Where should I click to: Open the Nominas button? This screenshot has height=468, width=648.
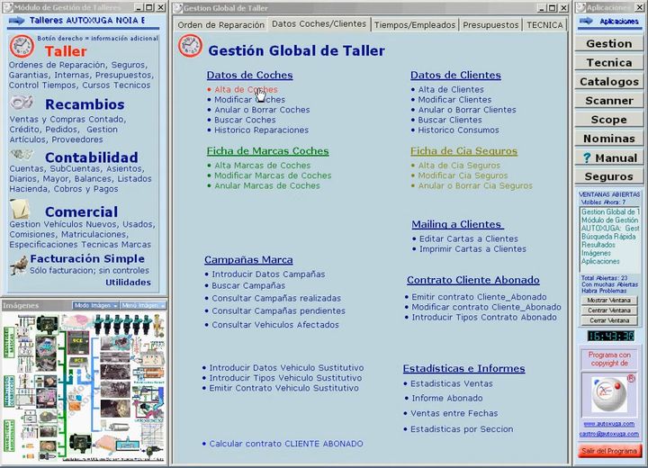pos(608,139)
